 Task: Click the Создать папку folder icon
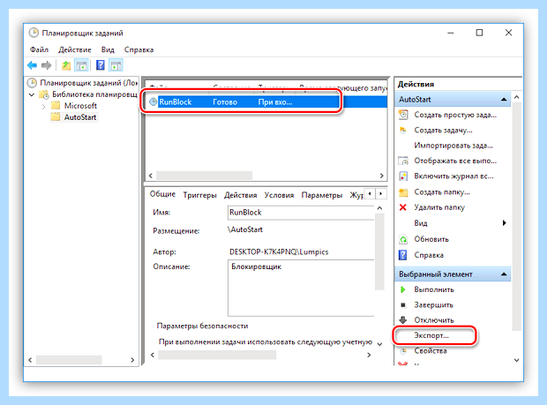tap(403, 192)
